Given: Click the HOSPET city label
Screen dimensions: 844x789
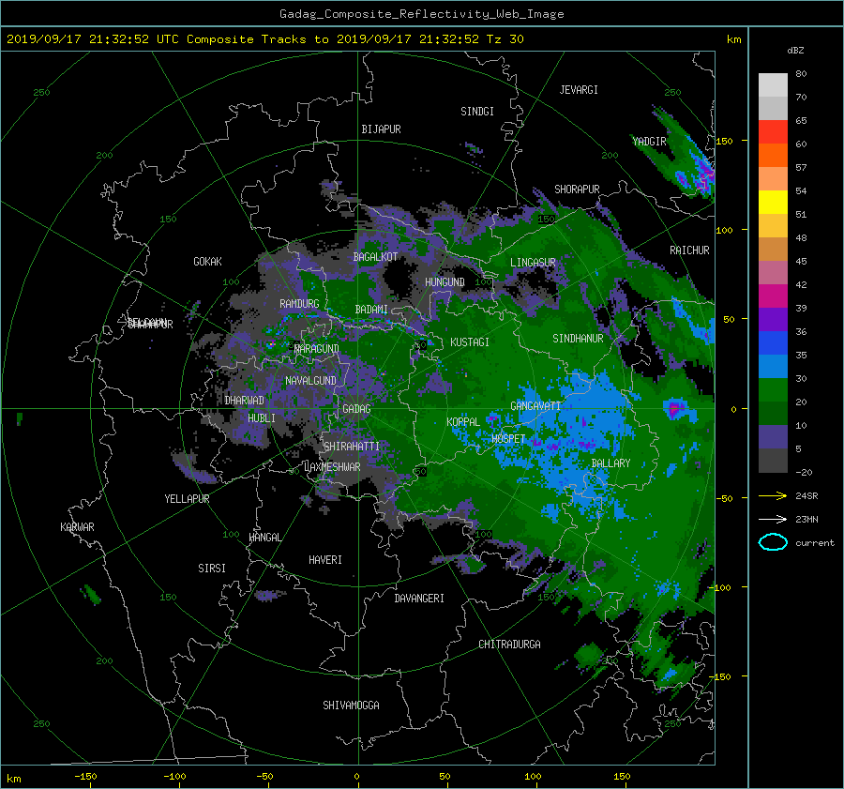Looking at the screenshot, I should click(508, 439).
